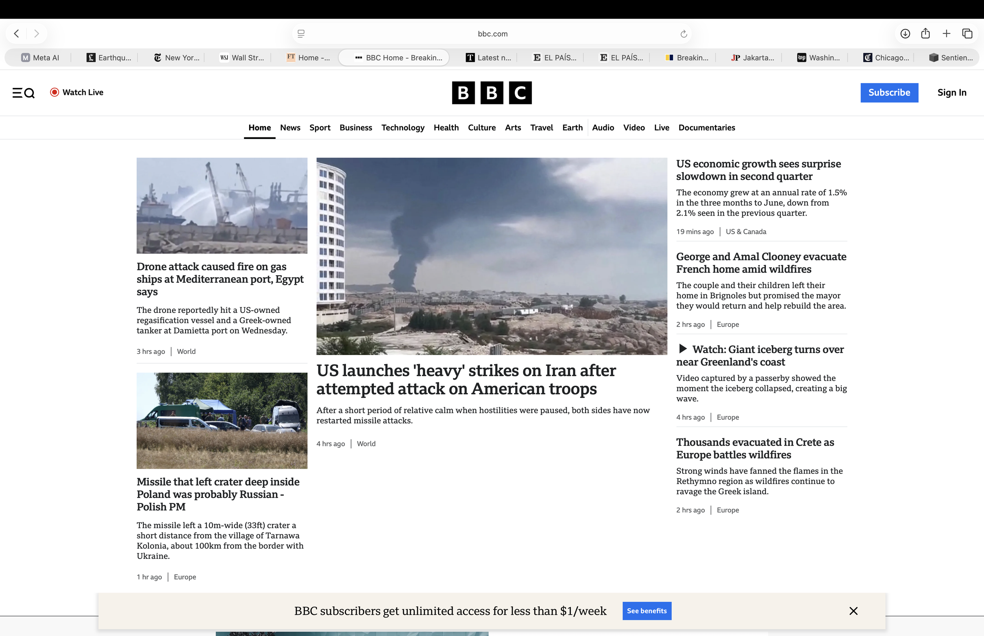Open a new tab with plus icon
The height and width of the screenshot is (636, 984).
tap(947, 33)
